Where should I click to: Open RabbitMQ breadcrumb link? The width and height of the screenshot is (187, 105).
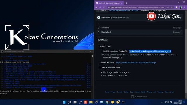[135, 10]
